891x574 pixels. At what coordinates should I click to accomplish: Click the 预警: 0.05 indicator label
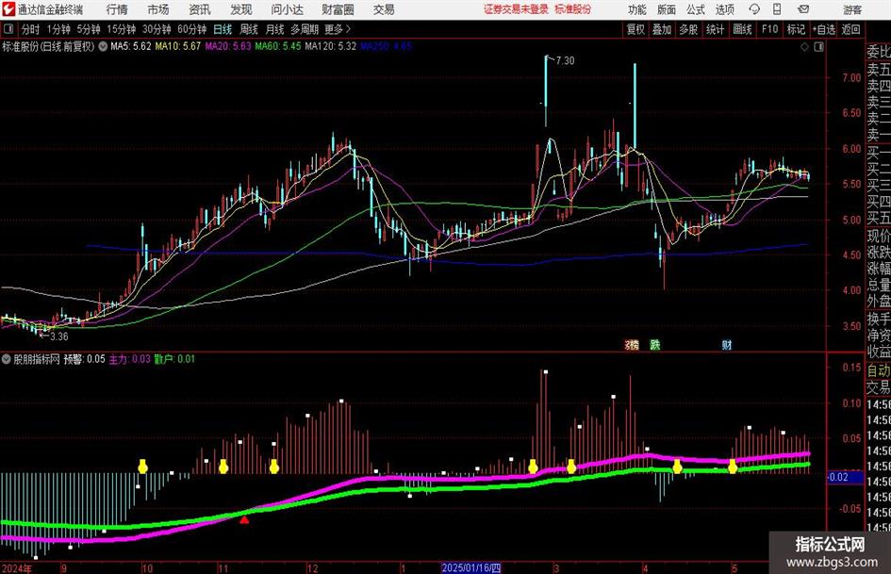point(84,359)
